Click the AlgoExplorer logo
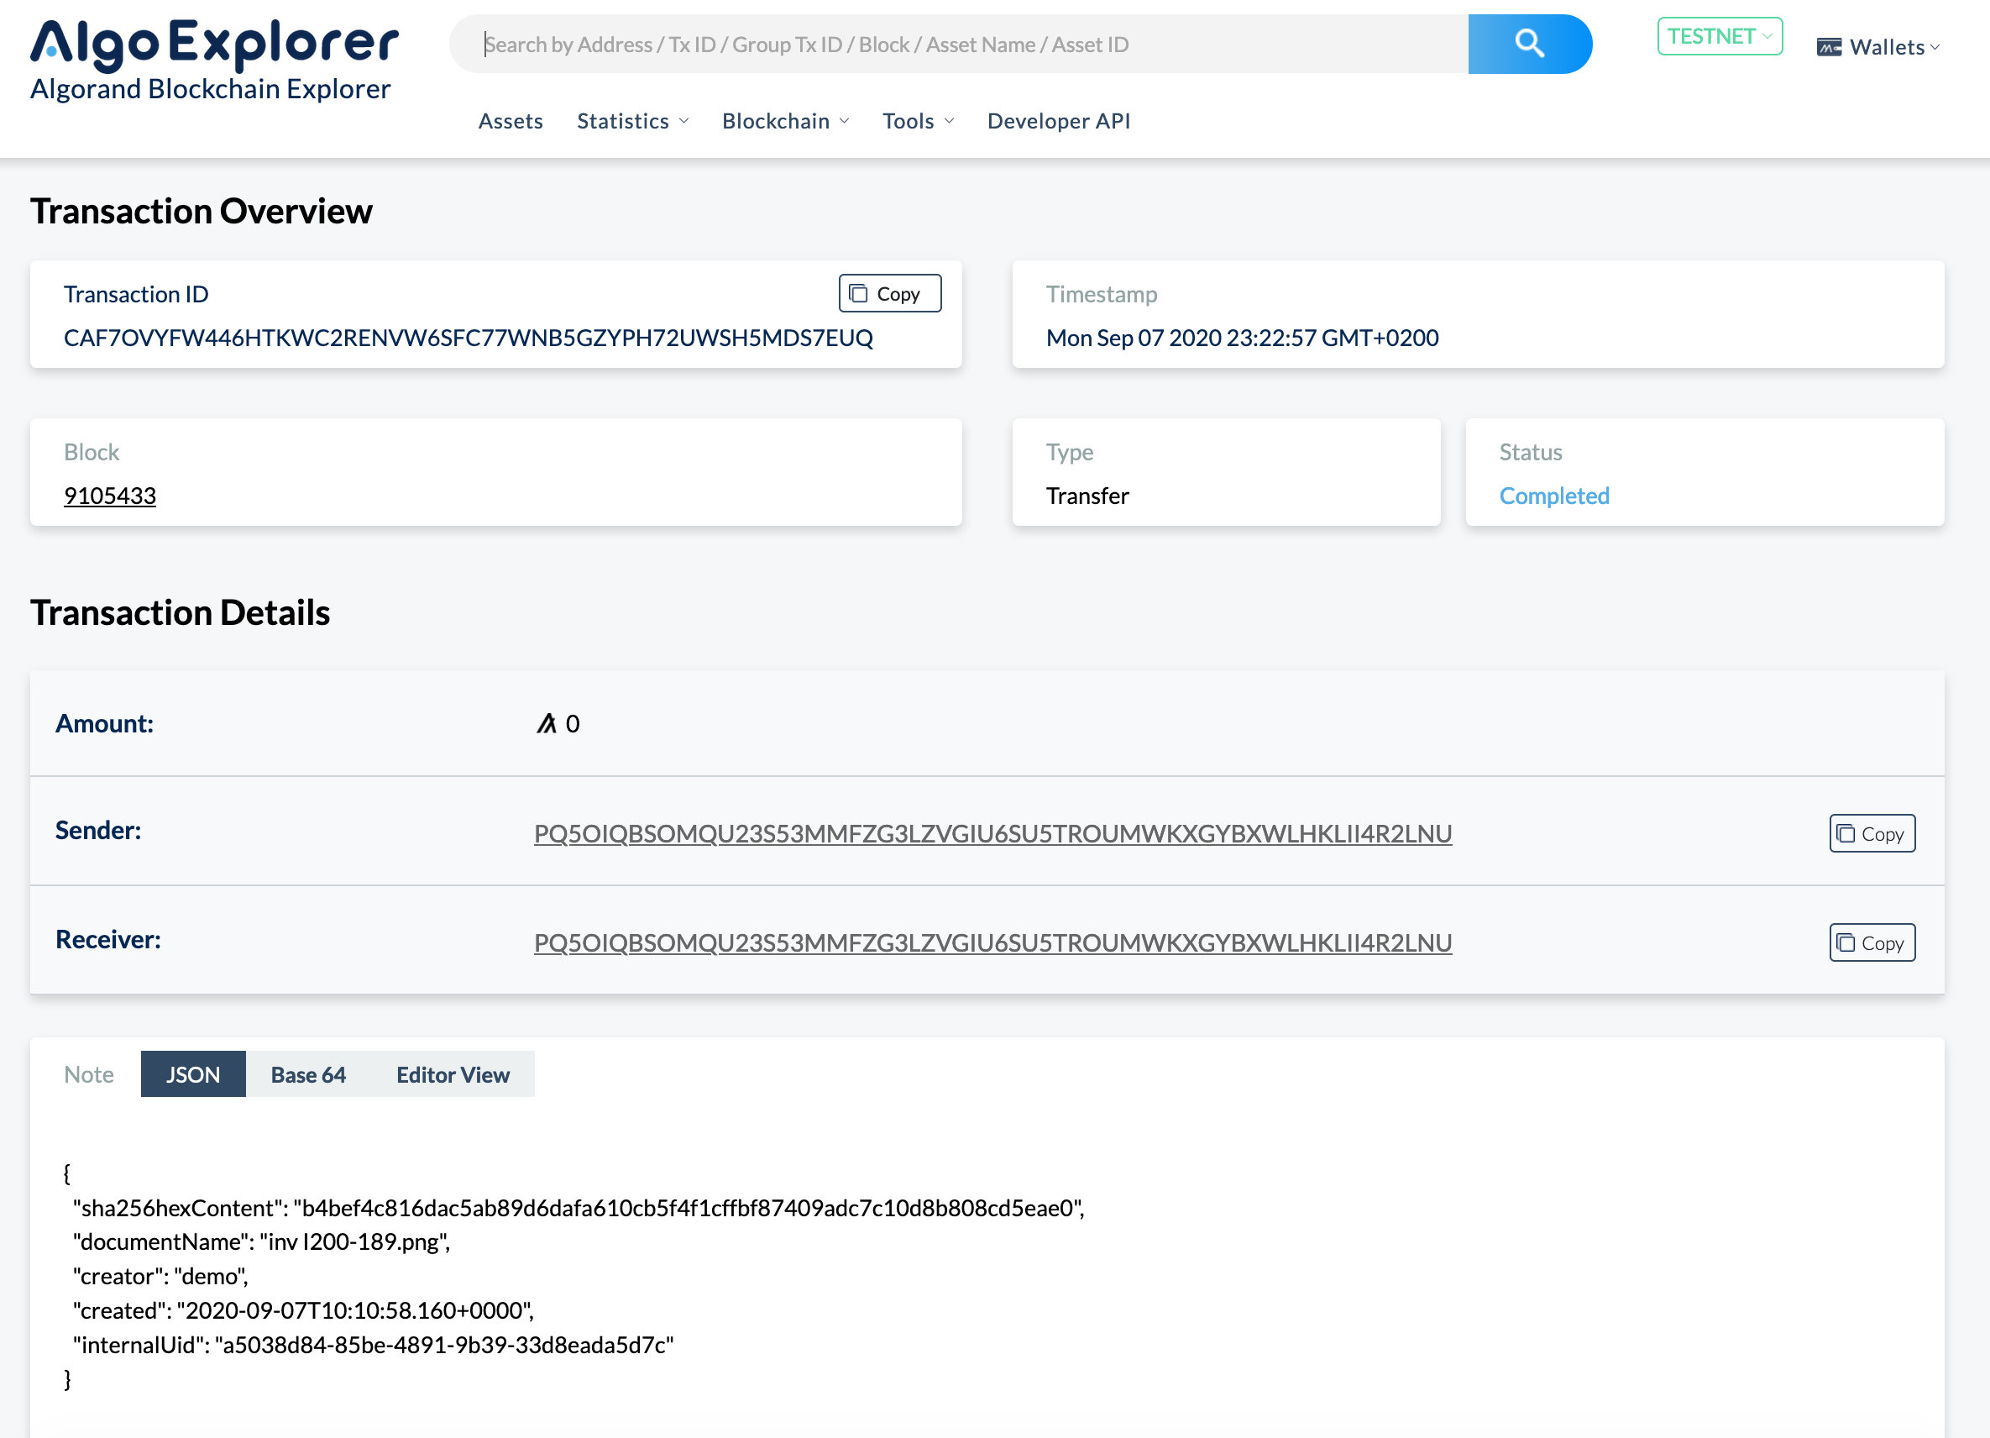Image resolution: width=1990 pixels, height=1438 pixels. [x=214, y=58]
